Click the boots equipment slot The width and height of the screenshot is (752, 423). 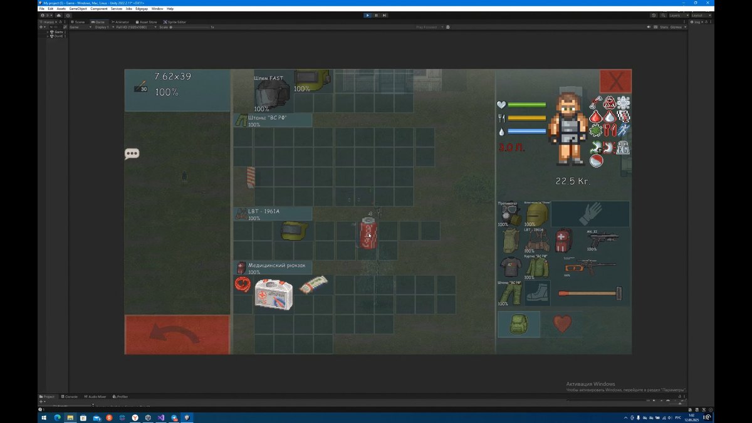pyautogui.click(x=538, y=293)
